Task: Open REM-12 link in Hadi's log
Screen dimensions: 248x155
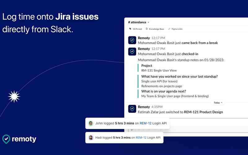Action: coord(141,138)
